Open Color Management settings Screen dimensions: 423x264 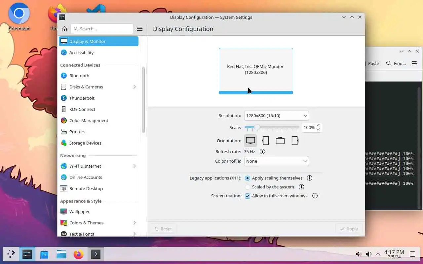click(x=99, y=120)
